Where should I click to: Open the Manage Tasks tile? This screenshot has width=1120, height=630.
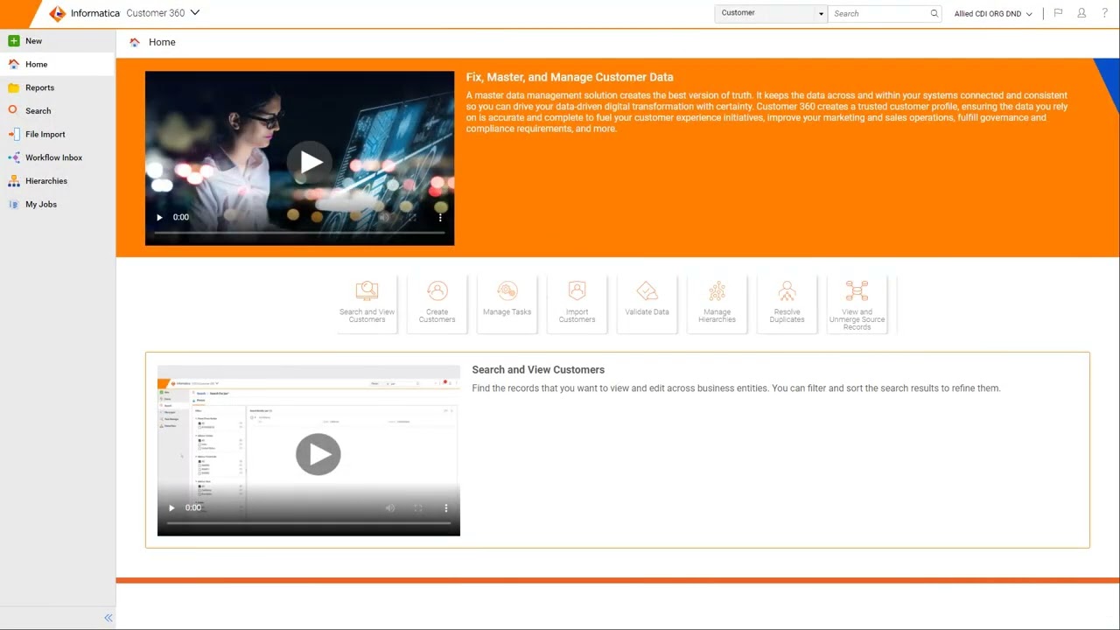click(507, 304)
